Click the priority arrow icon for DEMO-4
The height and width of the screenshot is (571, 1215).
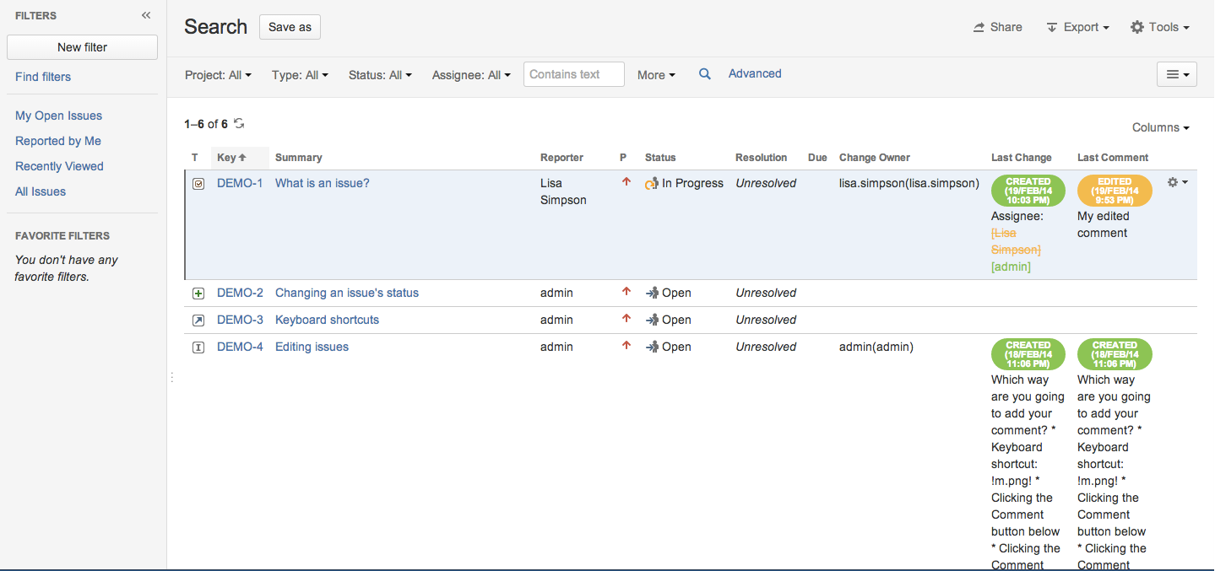[626, 346]
